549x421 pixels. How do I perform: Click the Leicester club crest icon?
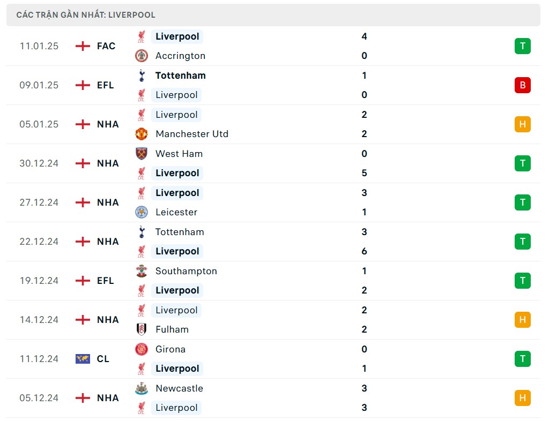(x=142, y=212)
